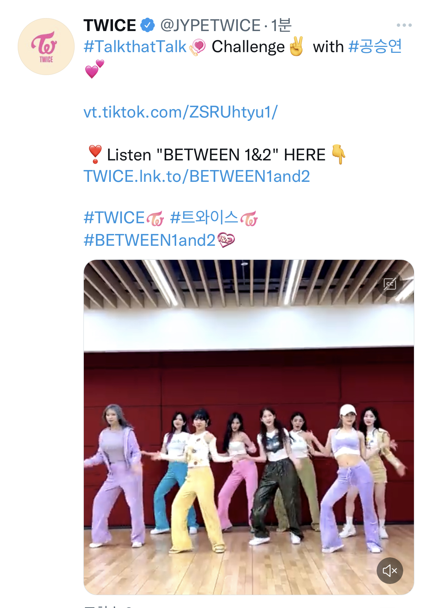The height and width of the screenshot is (608, 432).
Task: Click the heart logo after #BETWEEN1and2
Action: pos(226,240)
